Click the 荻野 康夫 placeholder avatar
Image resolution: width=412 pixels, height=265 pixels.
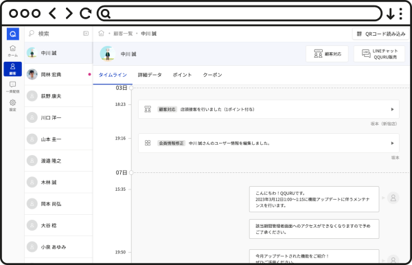32,96
